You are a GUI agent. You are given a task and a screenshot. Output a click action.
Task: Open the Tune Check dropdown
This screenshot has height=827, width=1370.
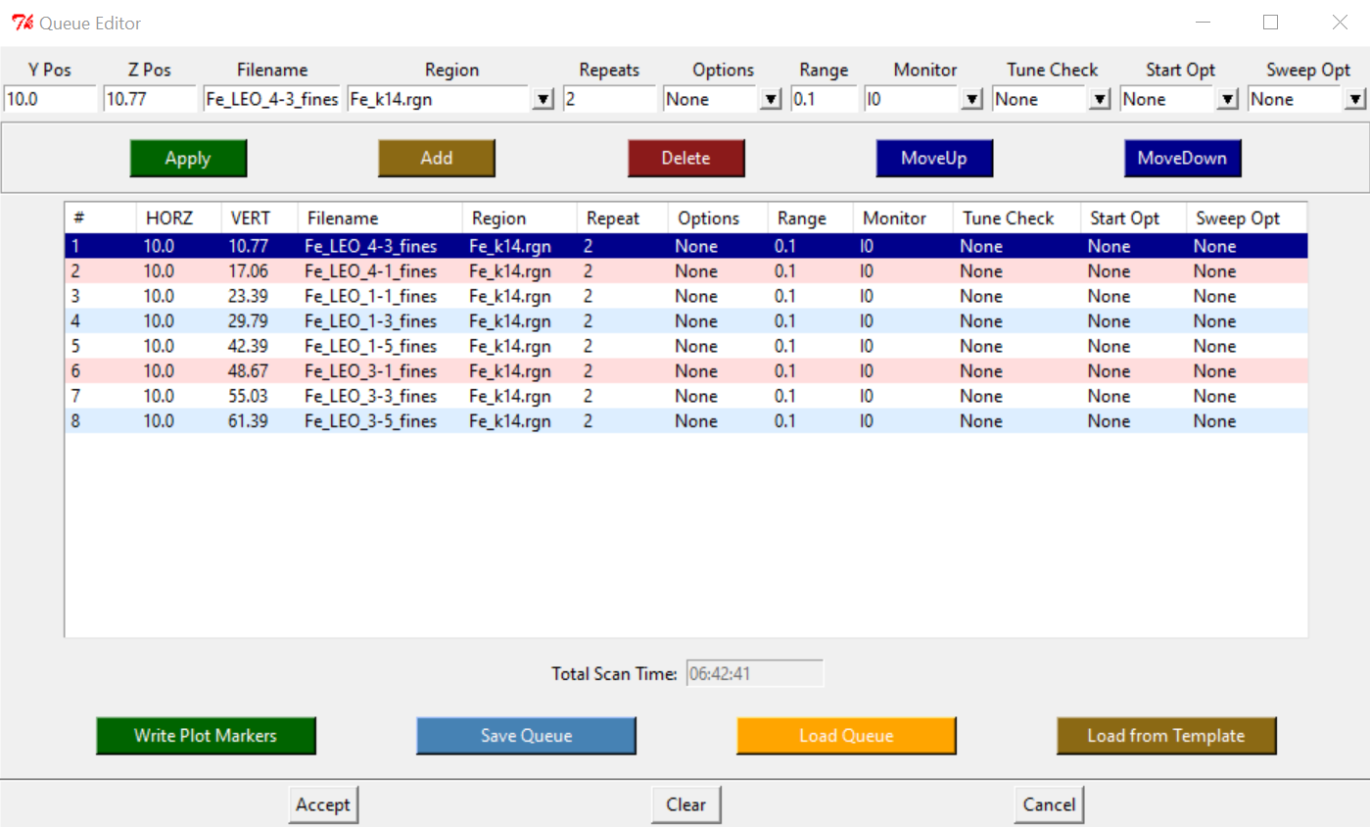[x=1098, y=98]
